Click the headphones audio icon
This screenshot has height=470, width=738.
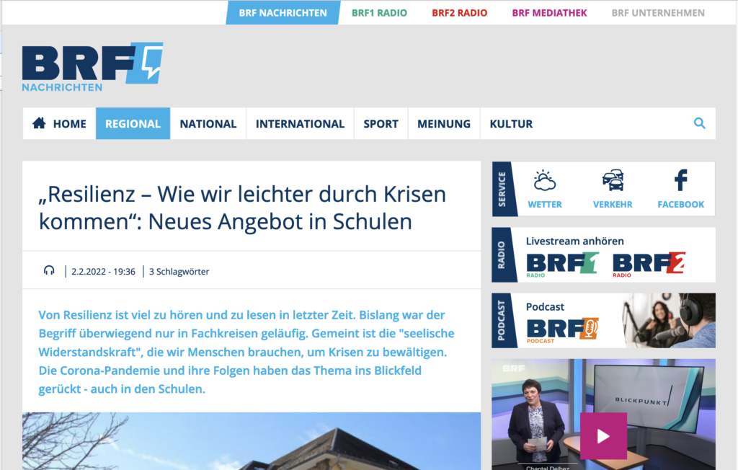click(x=49, y=270)
